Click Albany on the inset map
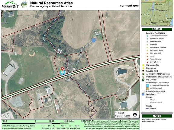This screenshot has width=174, height=130. (x=154, y=23)
